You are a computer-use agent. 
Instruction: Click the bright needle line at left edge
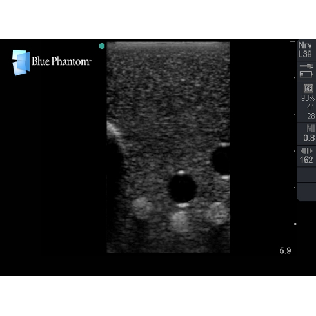(114, 130)
